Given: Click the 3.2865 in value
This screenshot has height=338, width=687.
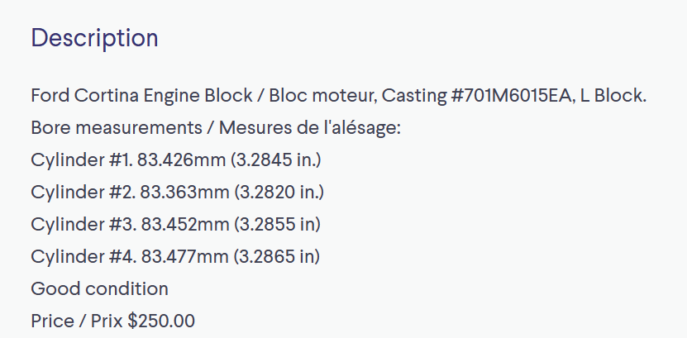Looking at the screenshot, I should pyautogui.click(x=276, y=256).
